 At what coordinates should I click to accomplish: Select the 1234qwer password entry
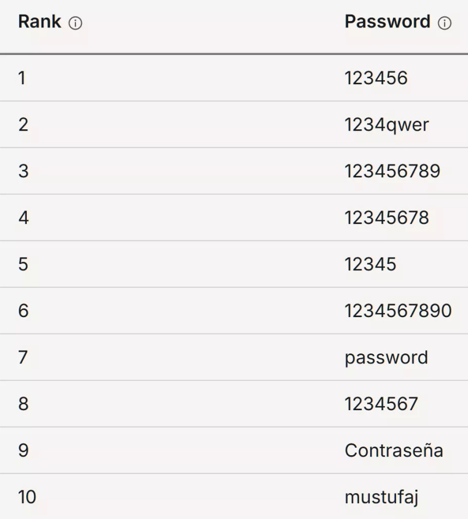(x=386, y=125)
